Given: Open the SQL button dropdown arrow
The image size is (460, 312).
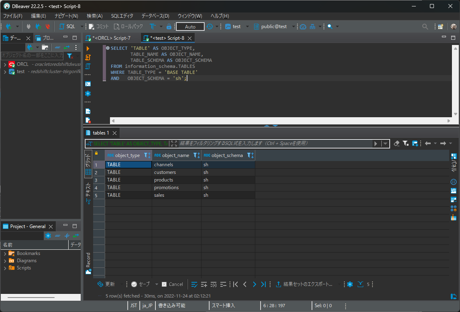Looking at the screenshot, I should pyautogui.click(x=82, y=27).
